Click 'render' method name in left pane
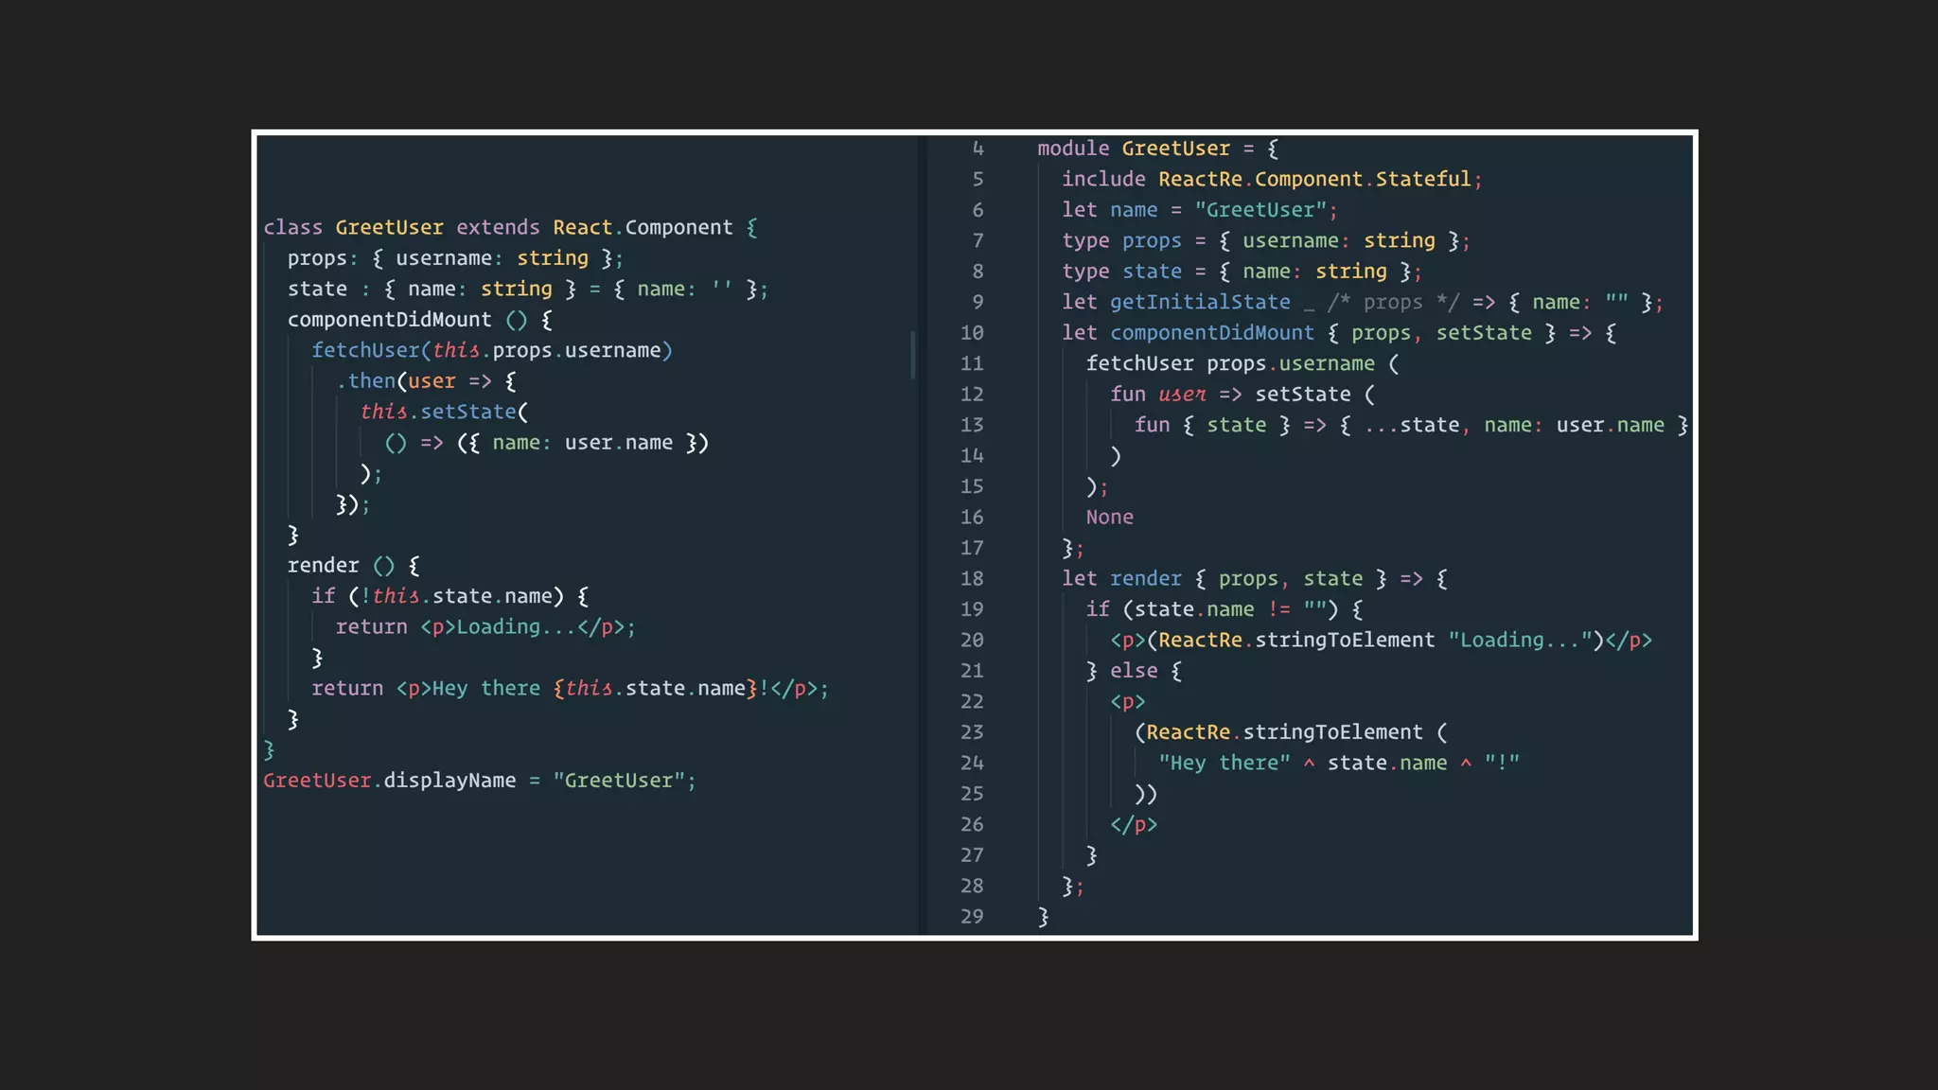Image resolution: width=1938 pixels, height=1090 pixels. [x=323, y=566]
